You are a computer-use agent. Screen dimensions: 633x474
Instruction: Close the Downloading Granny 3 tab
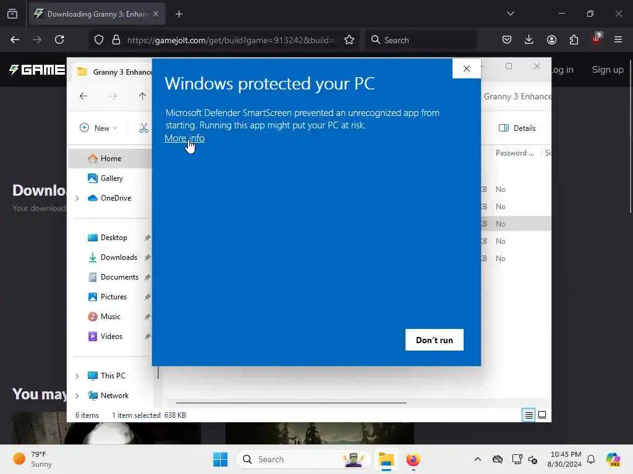[156, 14]
